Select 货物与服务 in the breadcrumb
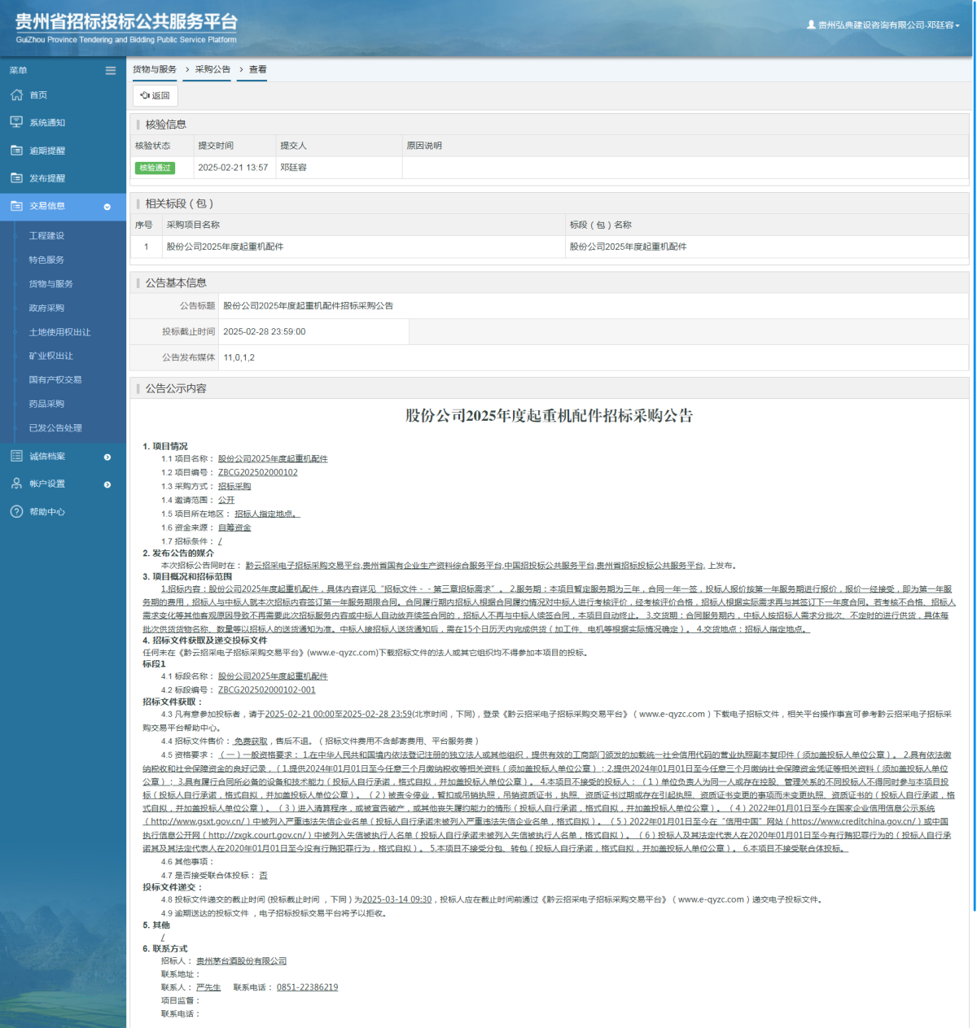The height and width of the screenshot is (1028, 977). tap(152, 69)
